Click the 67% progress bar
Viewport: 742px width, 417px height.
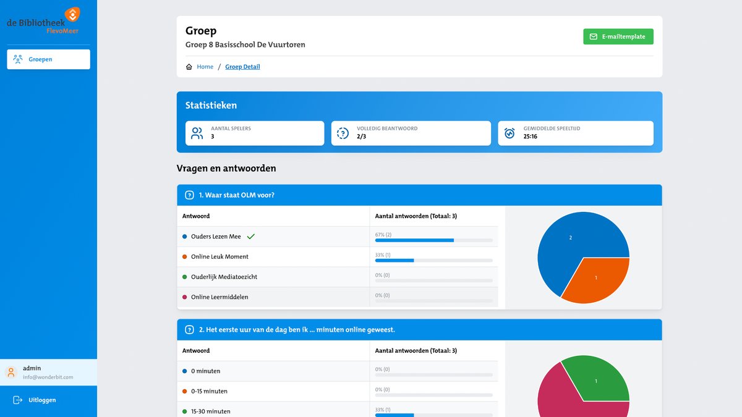pyautogui.click(x=434, y=240)
